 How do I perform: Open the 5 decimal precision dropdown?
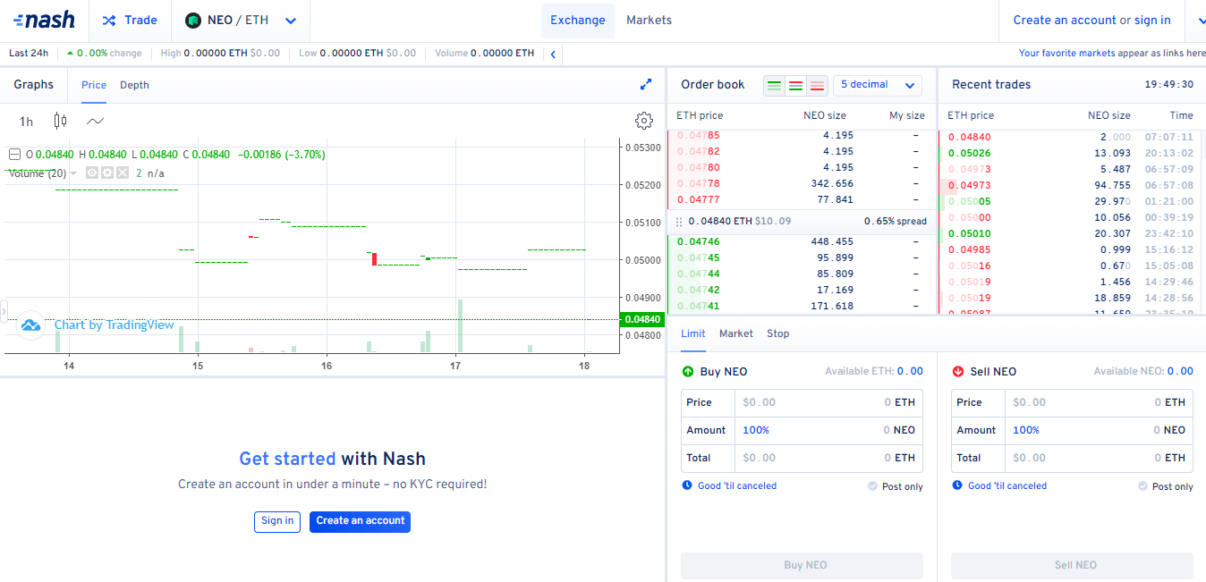click(x=877, y=85)
